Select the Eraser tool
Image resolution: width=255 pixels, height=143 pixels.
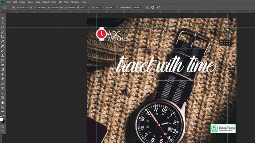(2, 65)
